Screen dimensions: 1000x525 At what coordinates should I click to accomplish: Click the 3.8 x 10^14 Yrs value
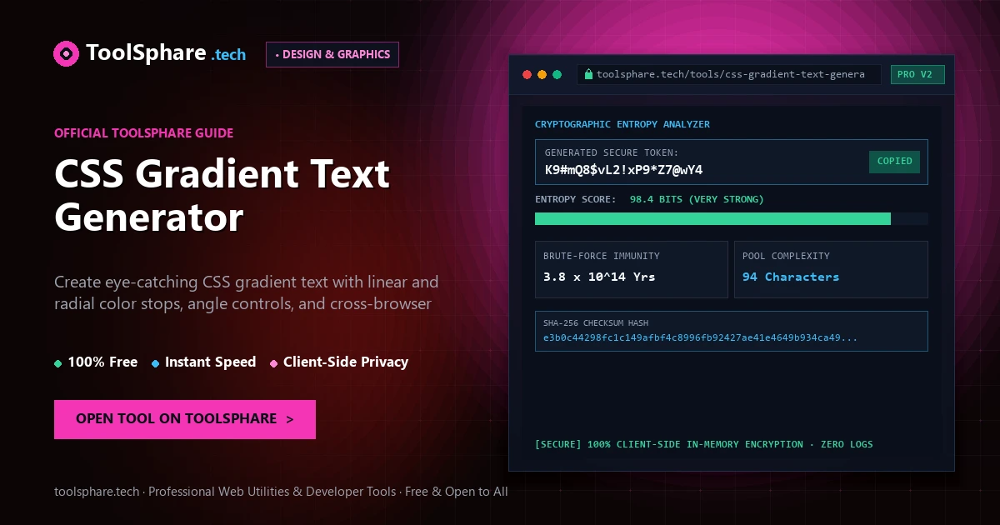pos(599,277)
